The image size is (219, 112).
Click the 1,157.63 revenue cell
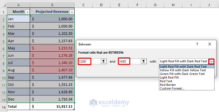point(52,41)
